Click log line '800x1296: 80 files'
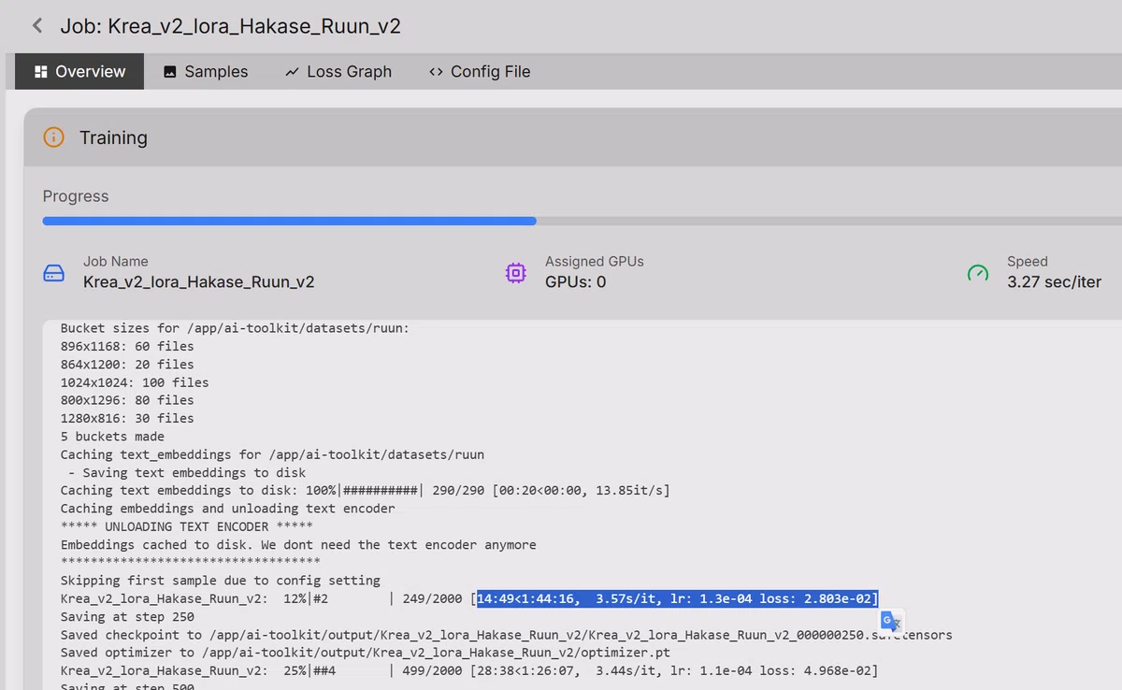The width and height of the screenshot is (1122, 690). (x=127, y=400)
